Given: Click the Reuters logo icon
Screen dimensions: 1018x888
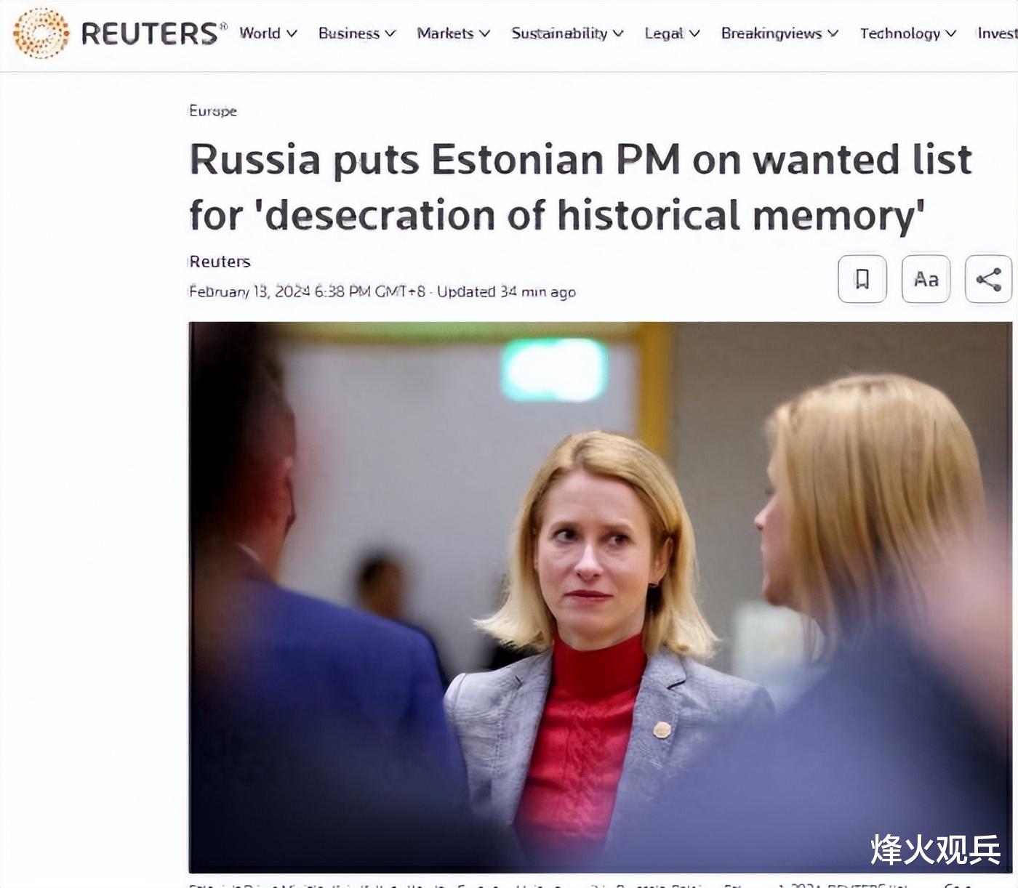Looking at the screenshot, I should [41, 33].
